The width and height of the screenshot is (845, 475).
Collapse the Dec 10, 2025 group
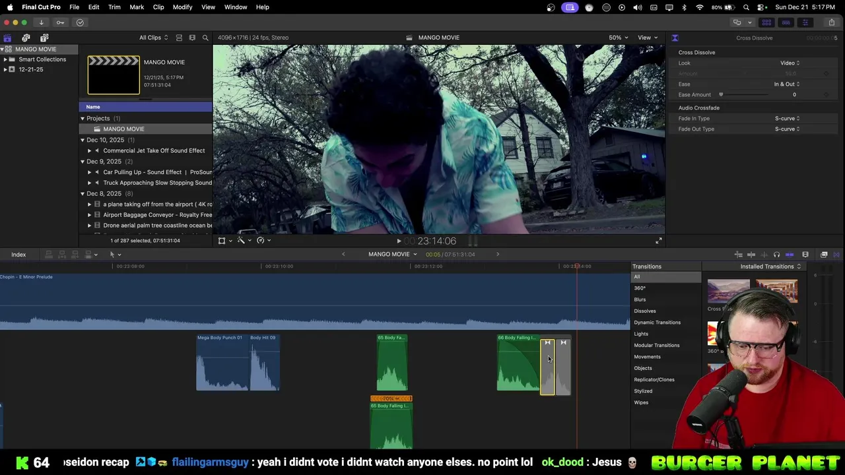click(83, 140)
